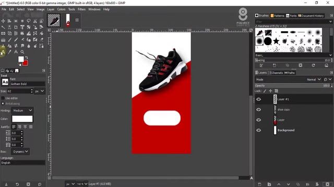Select the shoe image tab thumbnail

pyautogui.click(x=54, y=20)
